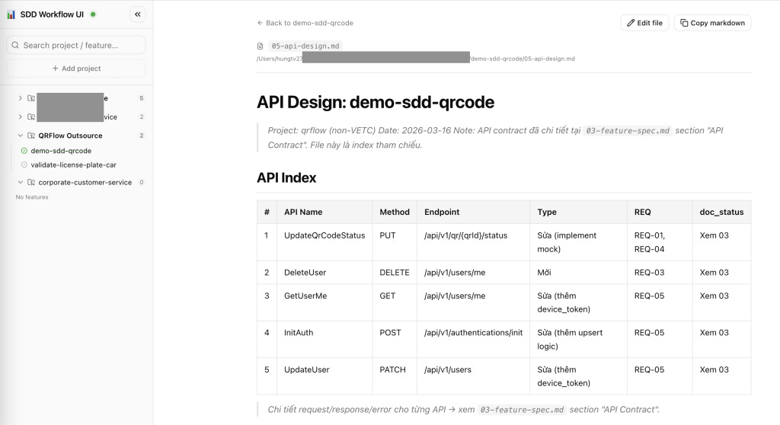This screenshot has height=425, width=780.
Task: Click the Method column header
Action: click(395, 212)
